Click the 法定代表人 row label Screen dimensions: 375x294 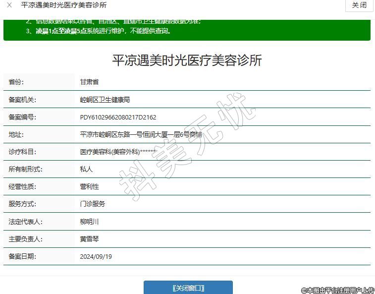point(26,222)
